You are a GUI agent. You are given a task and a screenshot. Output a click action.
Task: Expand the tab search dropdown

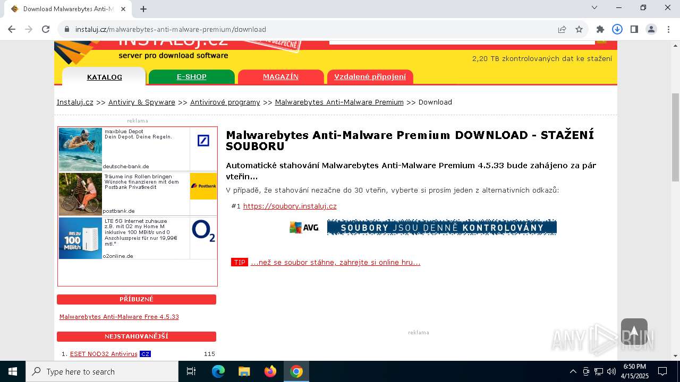pyautogui.click(x=594, y=7)
